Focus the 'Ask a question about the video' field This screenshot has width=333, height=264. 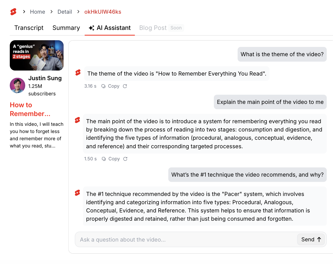tap(185, 240)
